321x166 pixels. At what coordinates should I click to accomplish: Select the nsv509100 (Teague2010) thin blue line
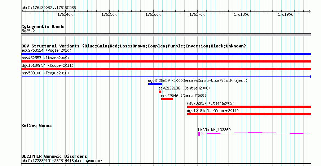click(x=166, y=77)
